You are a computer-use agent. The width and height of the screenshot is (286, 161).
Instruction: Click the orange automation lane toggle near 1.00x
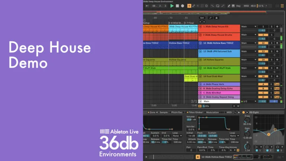pyautogui.click(x=200, y=106)
